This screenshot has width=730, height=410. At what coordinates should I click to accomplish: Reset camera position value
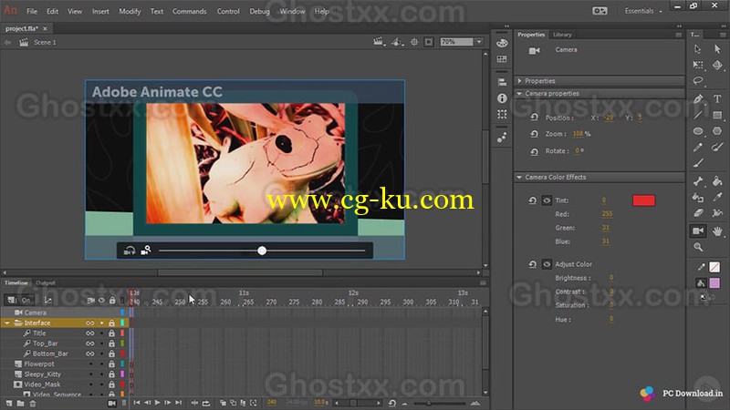pos(534,118)
